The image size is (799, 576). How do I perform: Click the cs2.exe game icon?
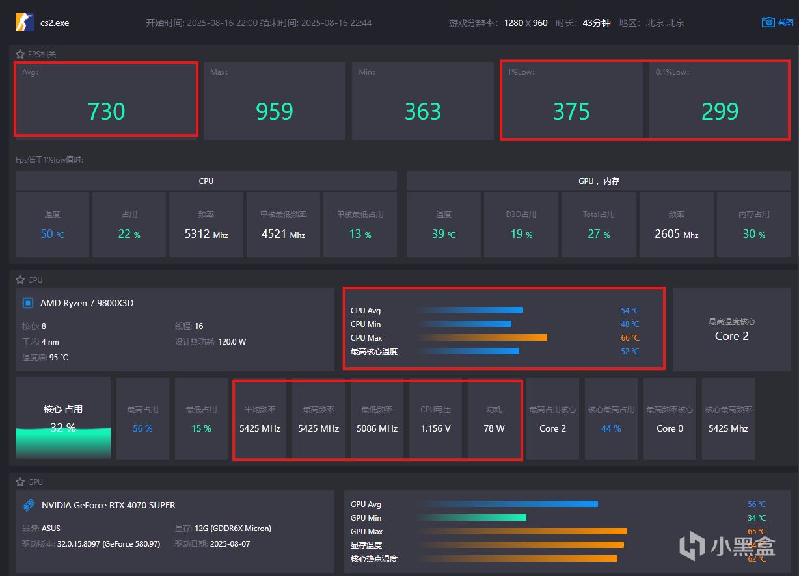[x=25, y=22]
